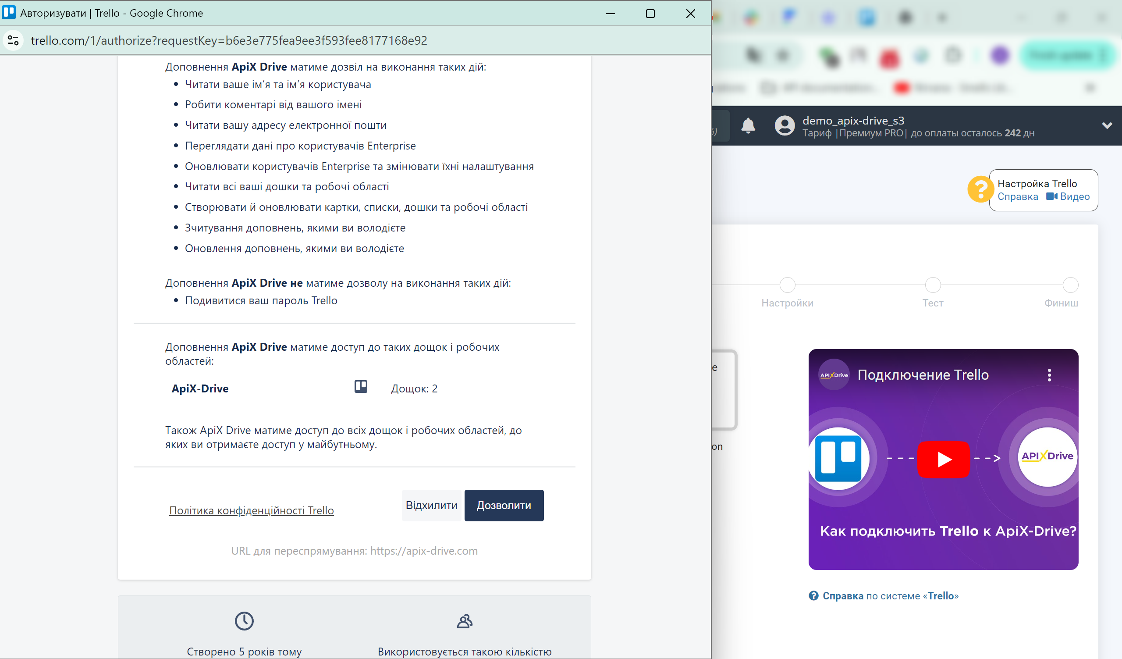Click the ApiX Drive channel logo on video

pos(834,375)
